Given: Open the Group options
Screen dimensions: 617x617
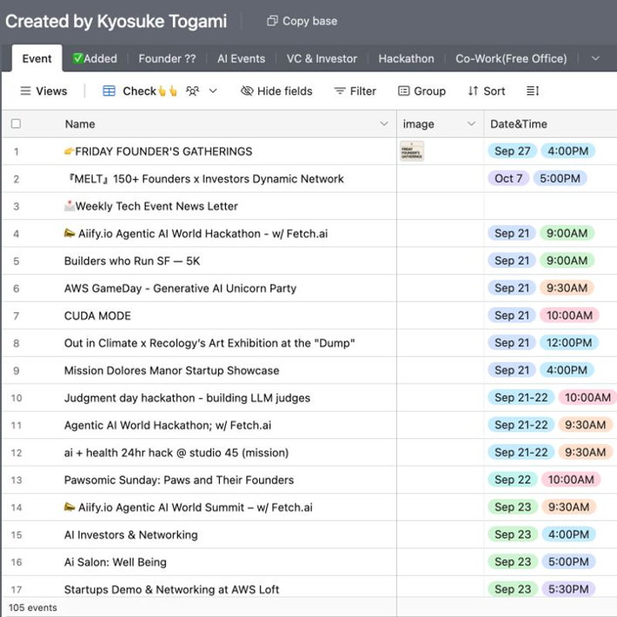Looking at the screenshot, I should (422, 91).
